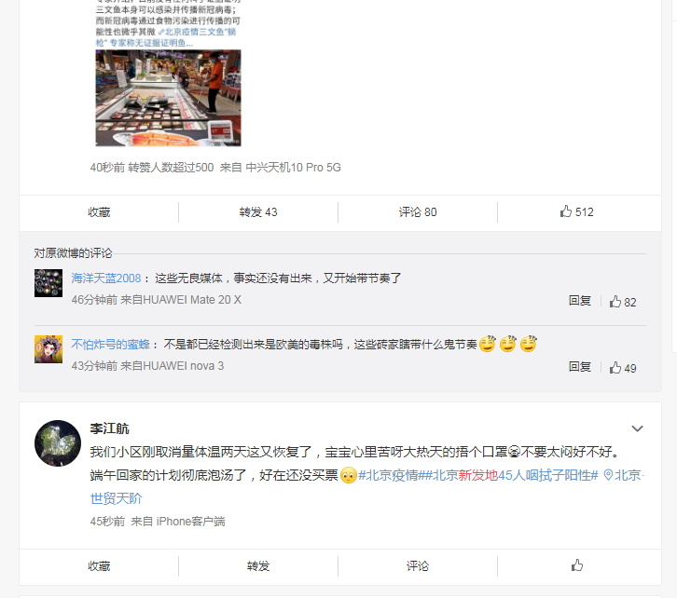Open the salmon market photo thumbnail
Image resolution: width=677 pixels, height=598 pixels.
[x=168, y=98]
